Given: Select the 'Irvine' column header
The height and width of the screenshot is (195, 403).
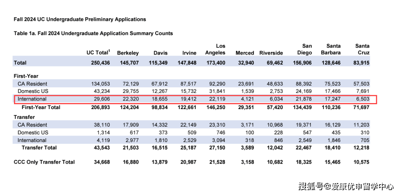Looking at the screenshot, I should (x=189, y=53).
